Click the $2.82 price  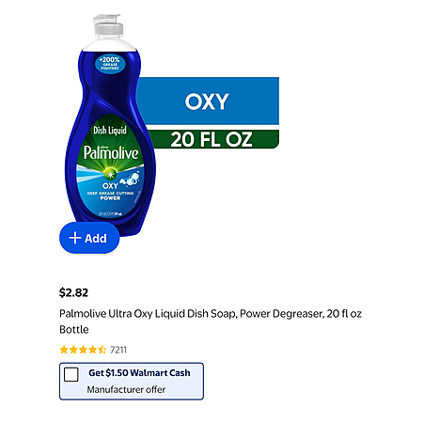[74, 292]
